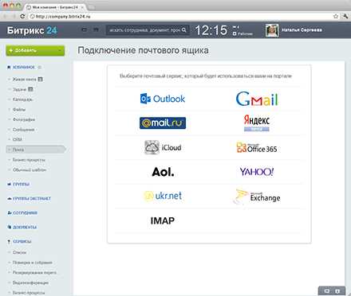The width and height of the screenshot is (351, 296).
Task: Open Видеоконференции in the sidebar
Action: [30, 282]
